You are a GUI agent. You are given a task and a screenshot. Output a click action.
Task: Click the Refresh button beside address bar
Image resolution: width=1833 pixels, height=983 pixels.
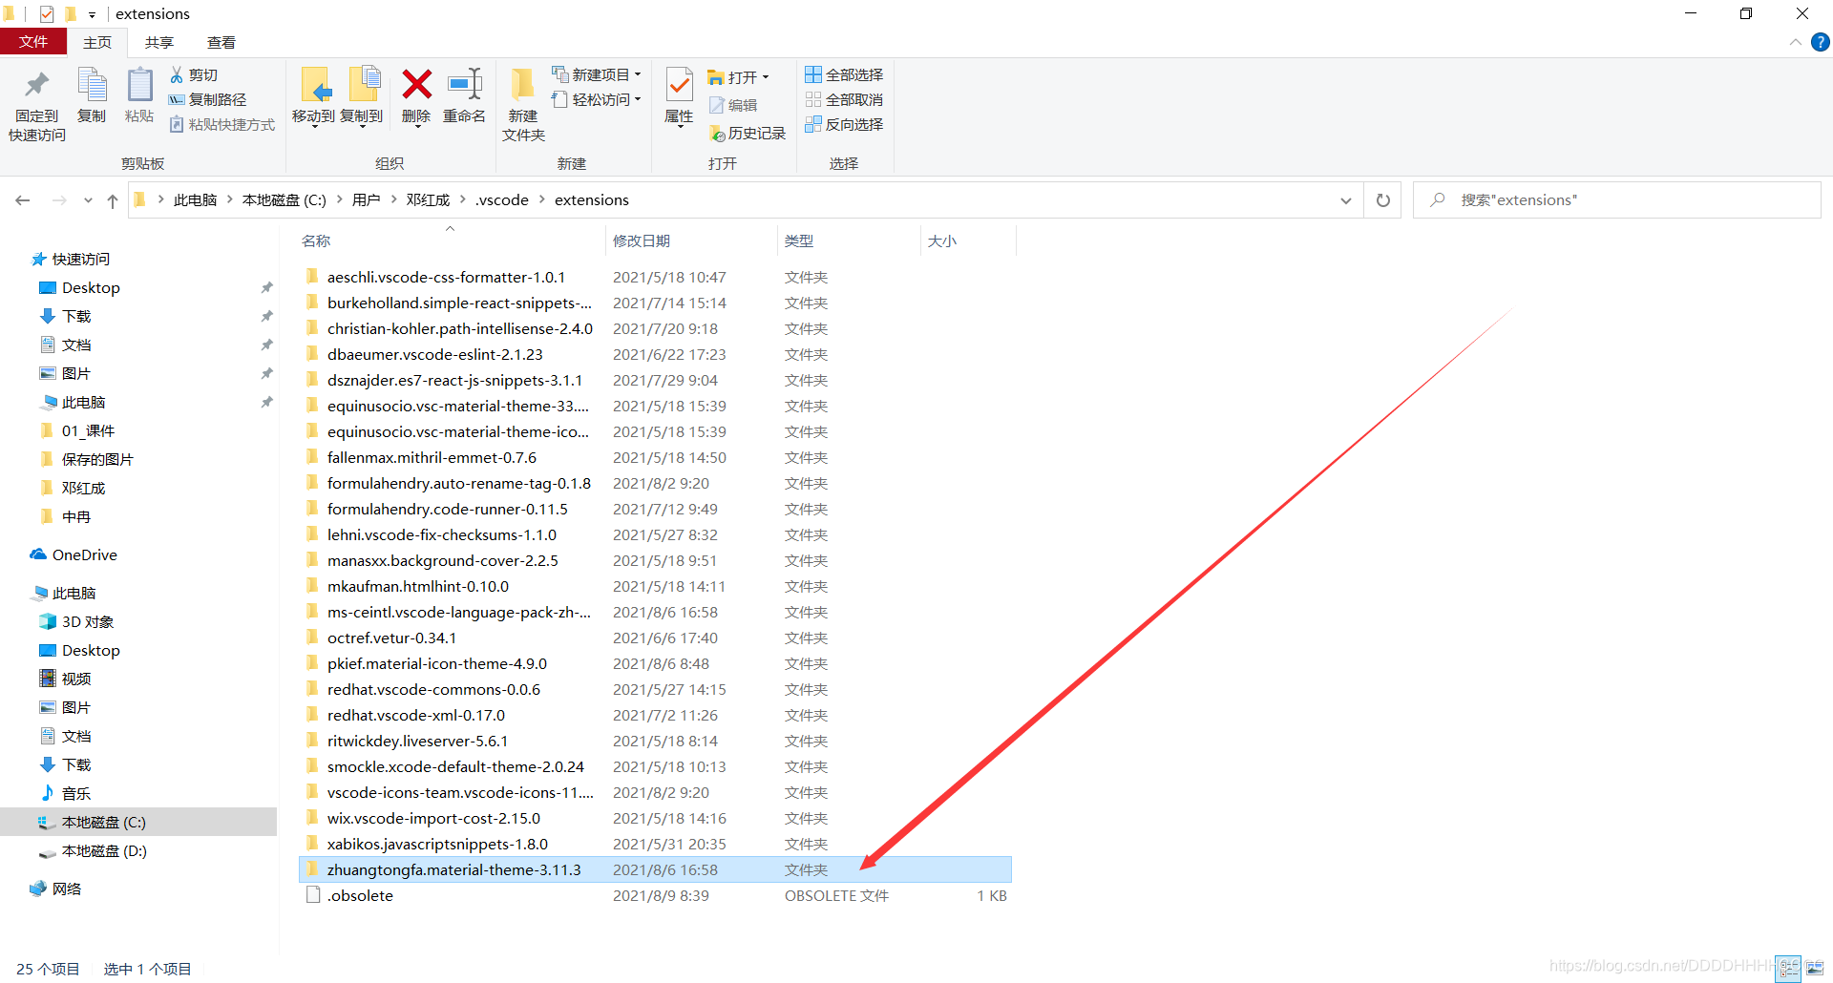[x=1382, y=200]
